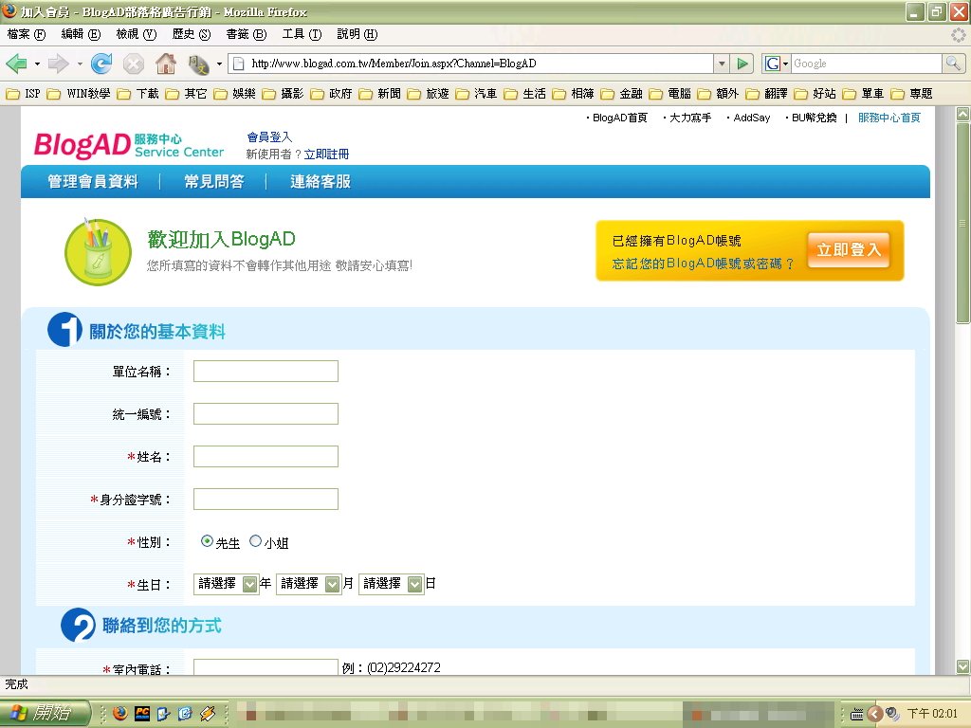Click the green pencil-cup welcome icon
The image size is (971, 728).
[98, 252]
